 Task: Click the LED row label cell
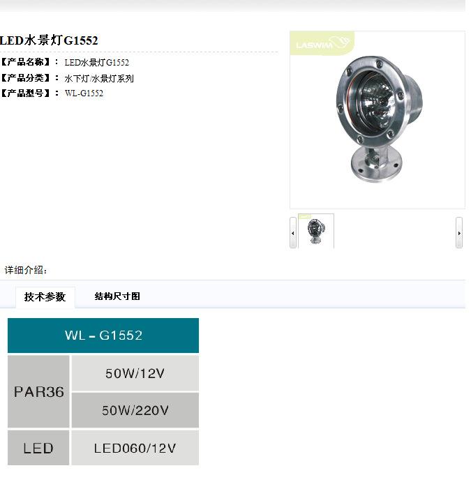point(38,448)
